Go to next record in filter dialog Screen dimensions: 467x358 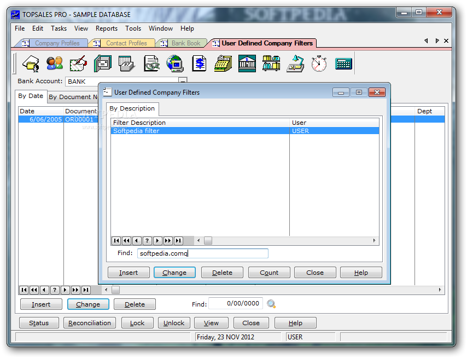coord(157,240)
